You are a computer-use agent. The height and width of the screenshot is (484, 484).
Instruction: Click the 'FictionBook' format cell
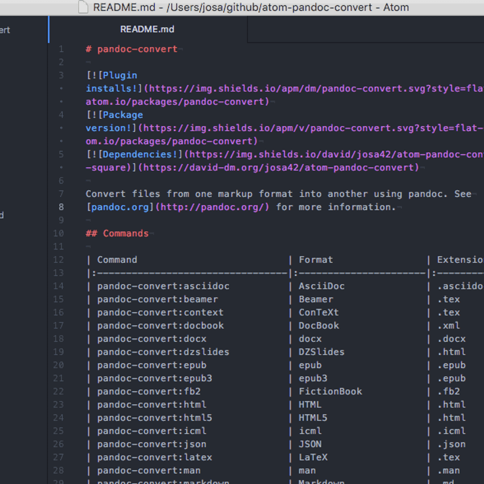330,392
